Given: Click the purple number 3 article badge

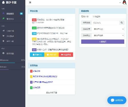Looking at the screenshot, I should 31,82.
